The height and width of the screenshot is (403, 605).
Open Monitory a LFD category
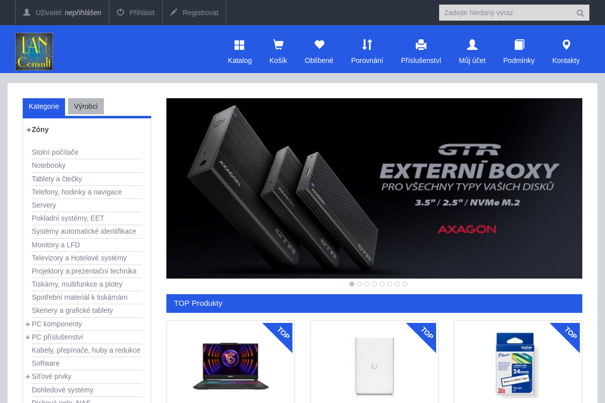point(56,245)
